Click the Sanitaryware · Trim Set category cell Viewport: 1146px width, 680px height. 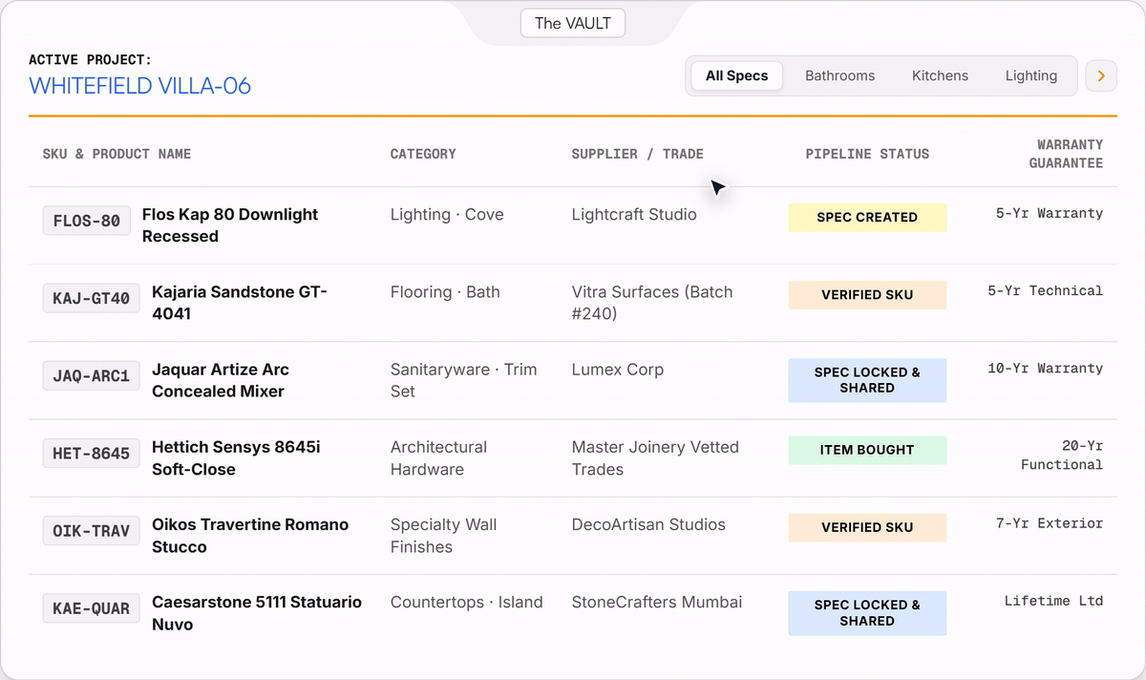pos(464,380)
